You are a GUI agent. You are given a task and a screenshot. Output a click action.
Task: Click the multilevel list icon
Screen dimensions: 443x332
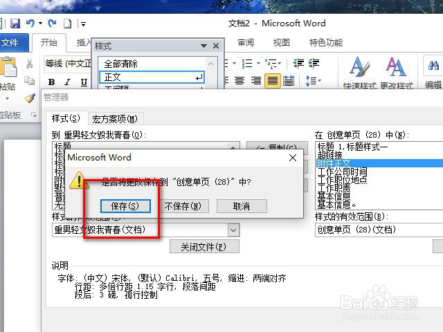click(271, 64)
